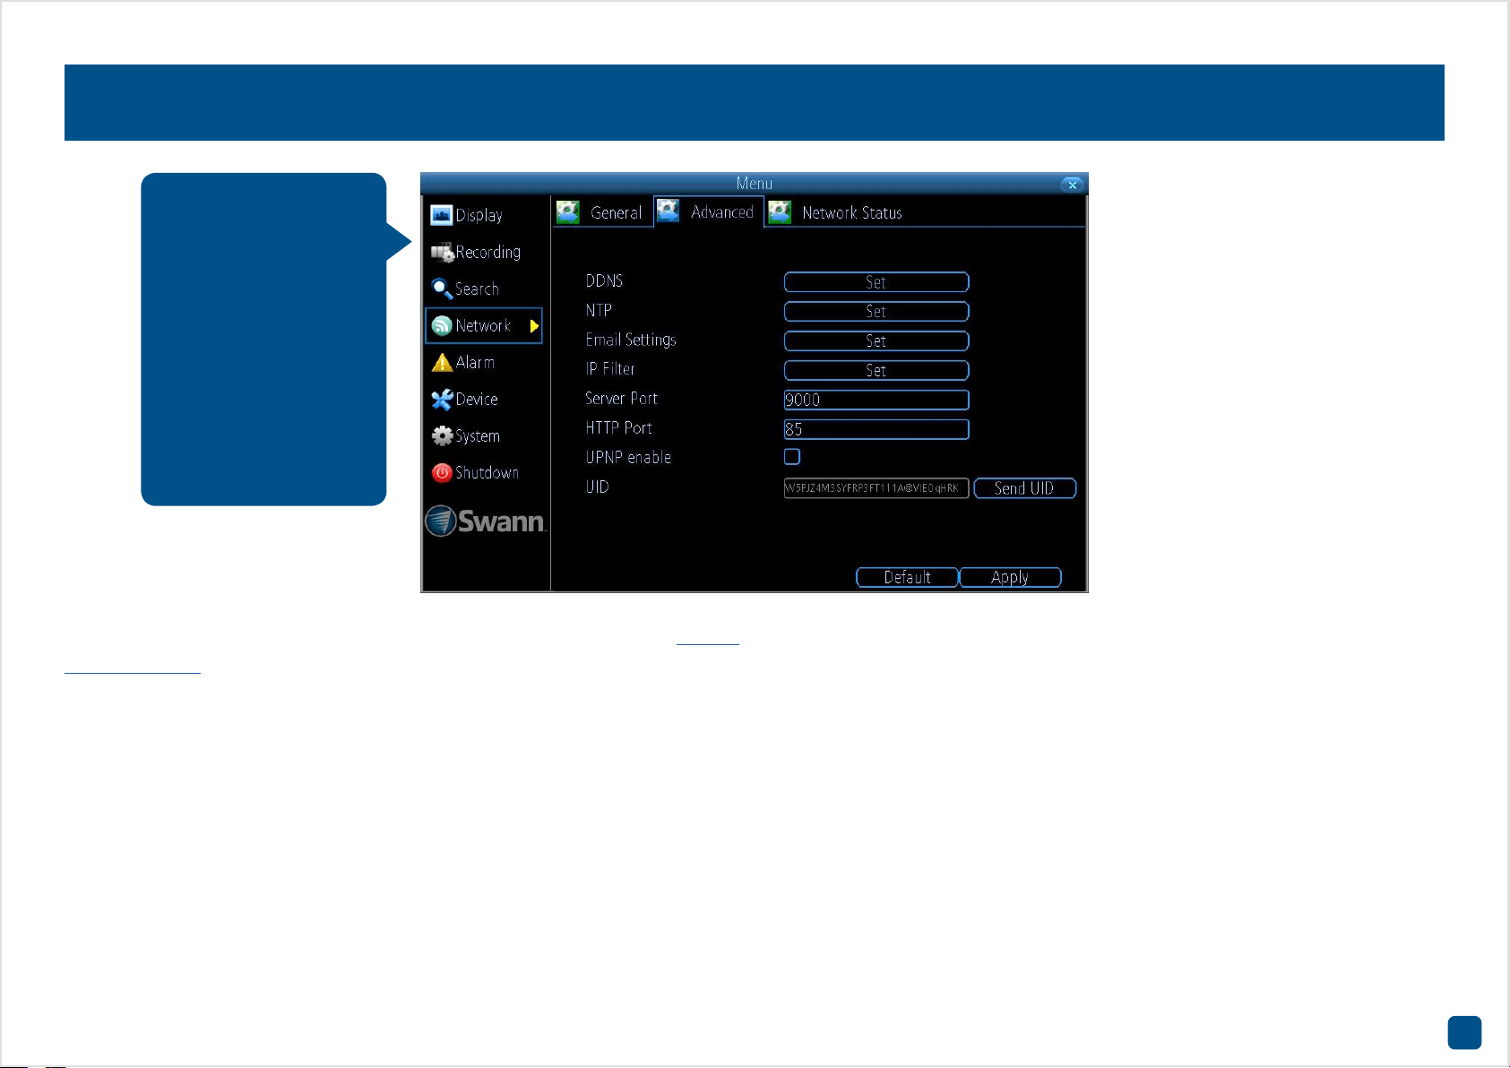This screenshot has width=1510, height=1068.
Task: Click the Network Status tab icon
Action: click(x=780, y=212)
